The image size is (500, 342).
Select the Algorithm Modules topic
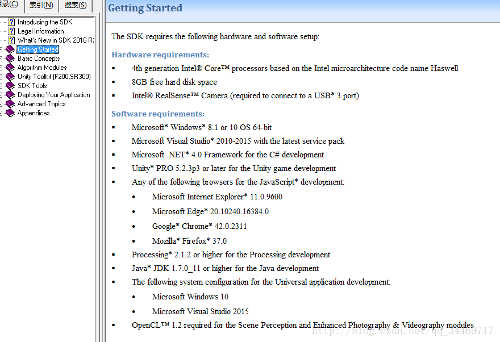[x=42, y=68]
